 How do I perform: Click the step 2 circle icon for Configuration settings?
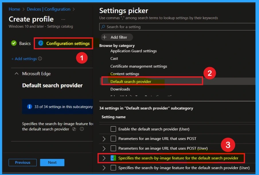coord(41,43)
